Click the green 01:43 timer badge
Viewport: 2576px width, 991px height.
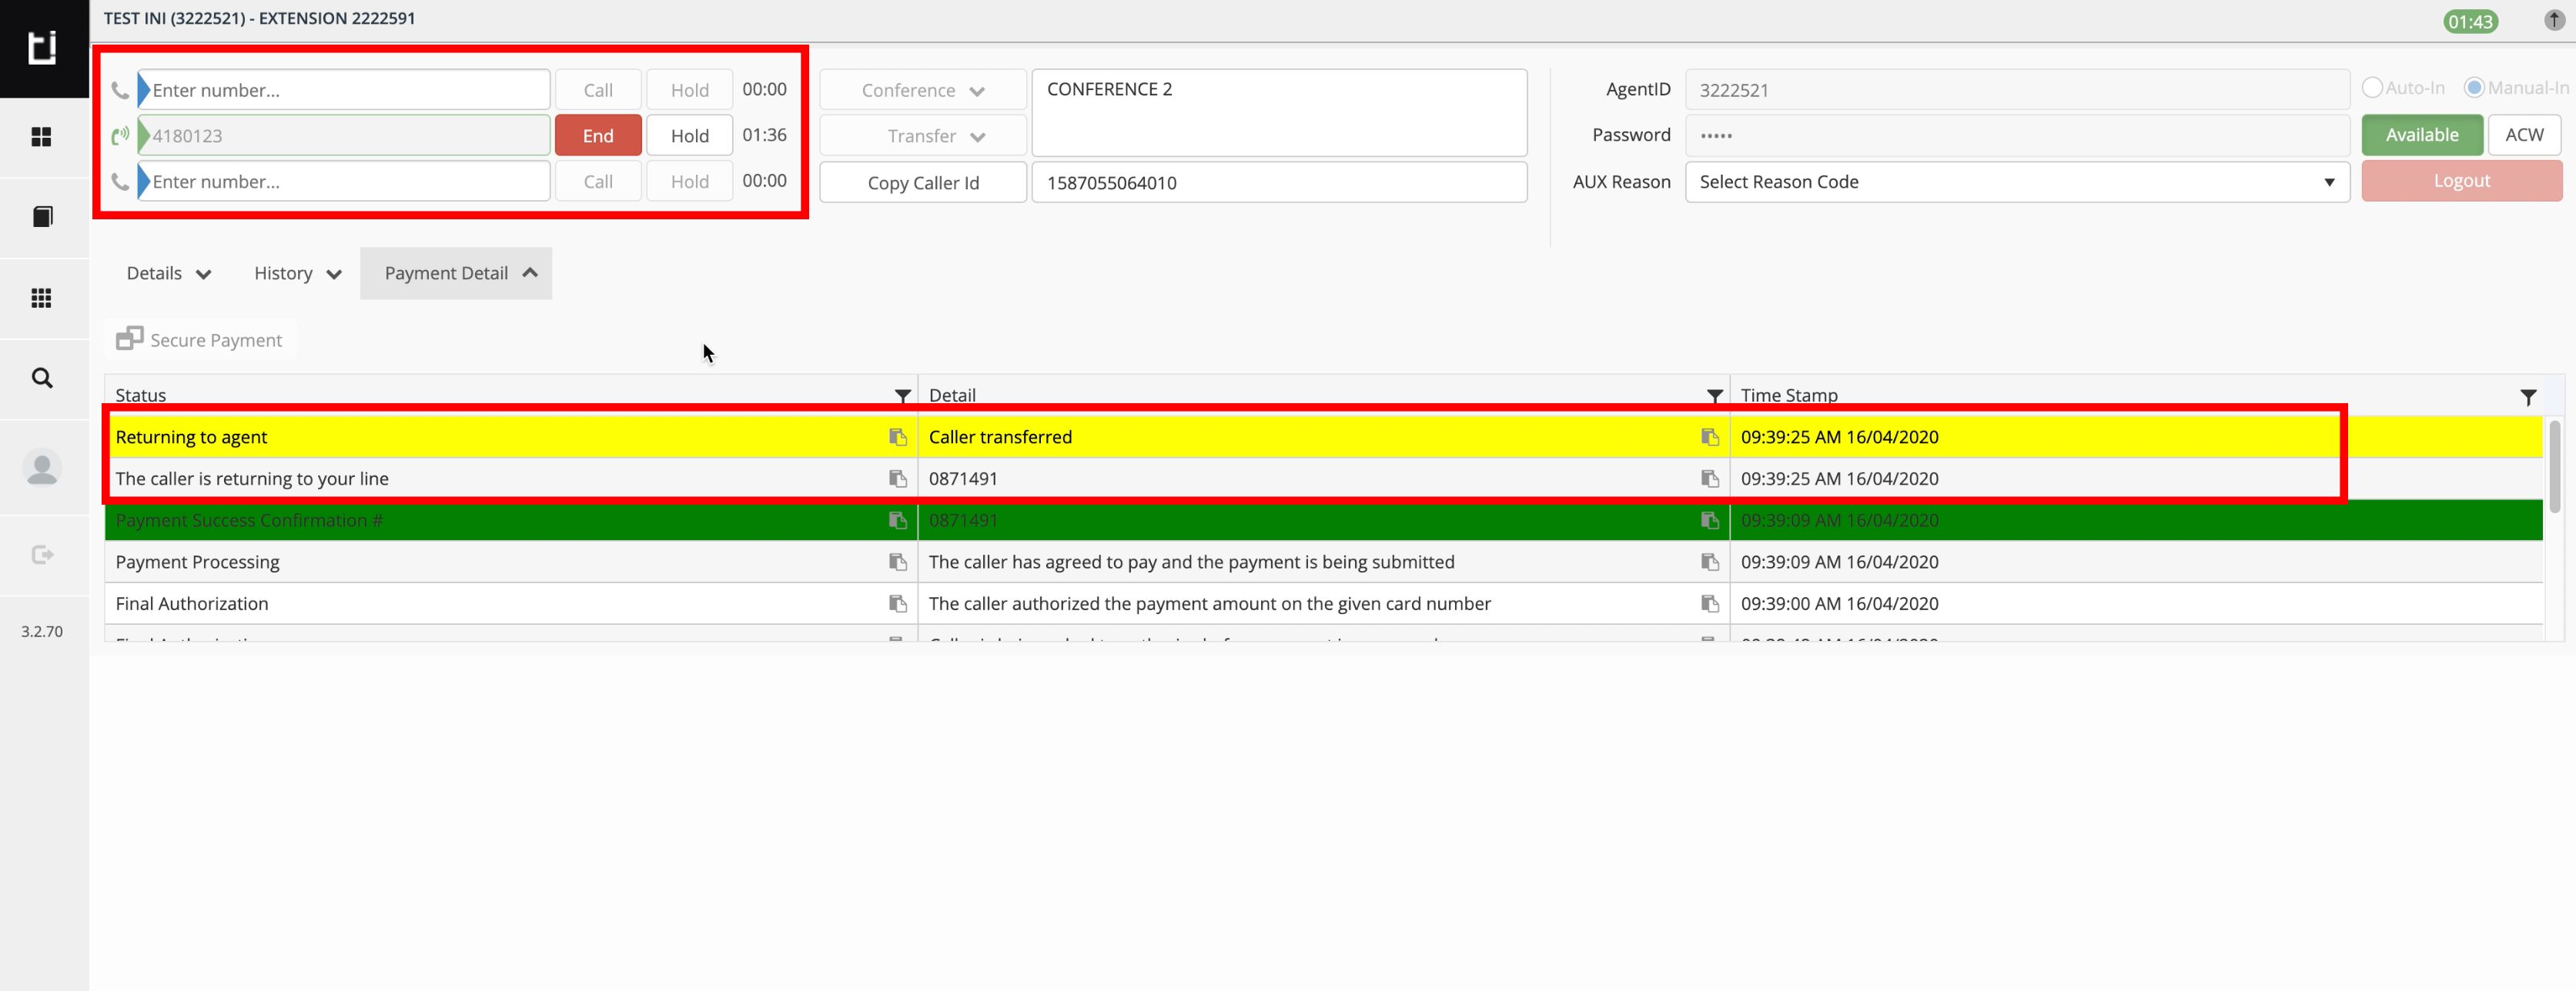2470,21
